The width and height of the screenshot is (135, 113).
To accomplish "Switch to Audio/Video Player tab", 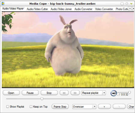I will pos(13,9).
